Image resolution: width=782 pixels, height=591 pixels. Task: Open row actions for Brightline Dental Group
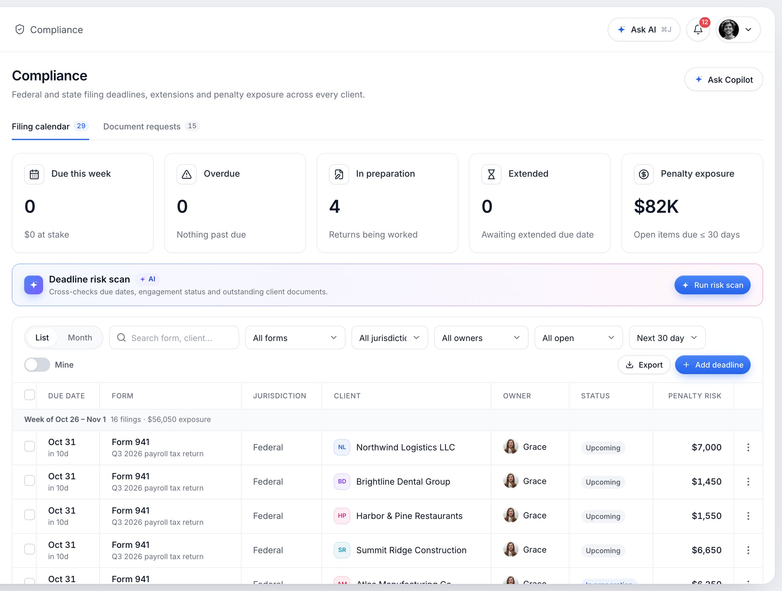(x=748, y=481)
